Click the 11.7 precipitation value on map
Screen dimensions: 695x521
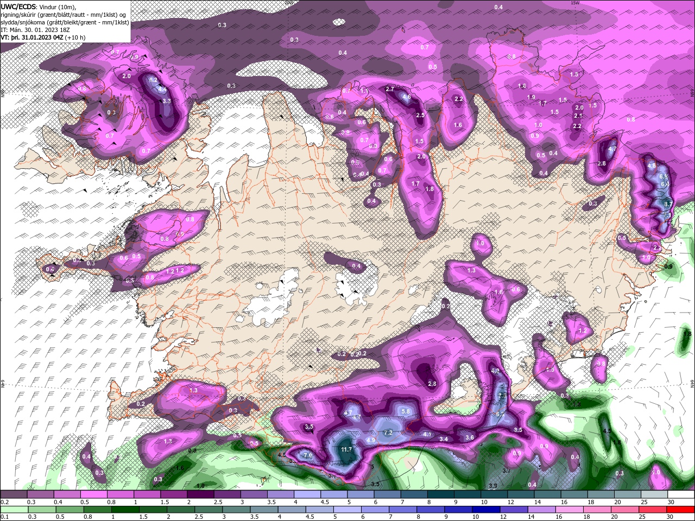click(346, 449)
